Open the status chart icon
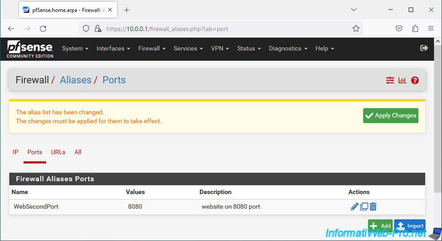This screenshot has width=442, height=241. coord(402,80)
